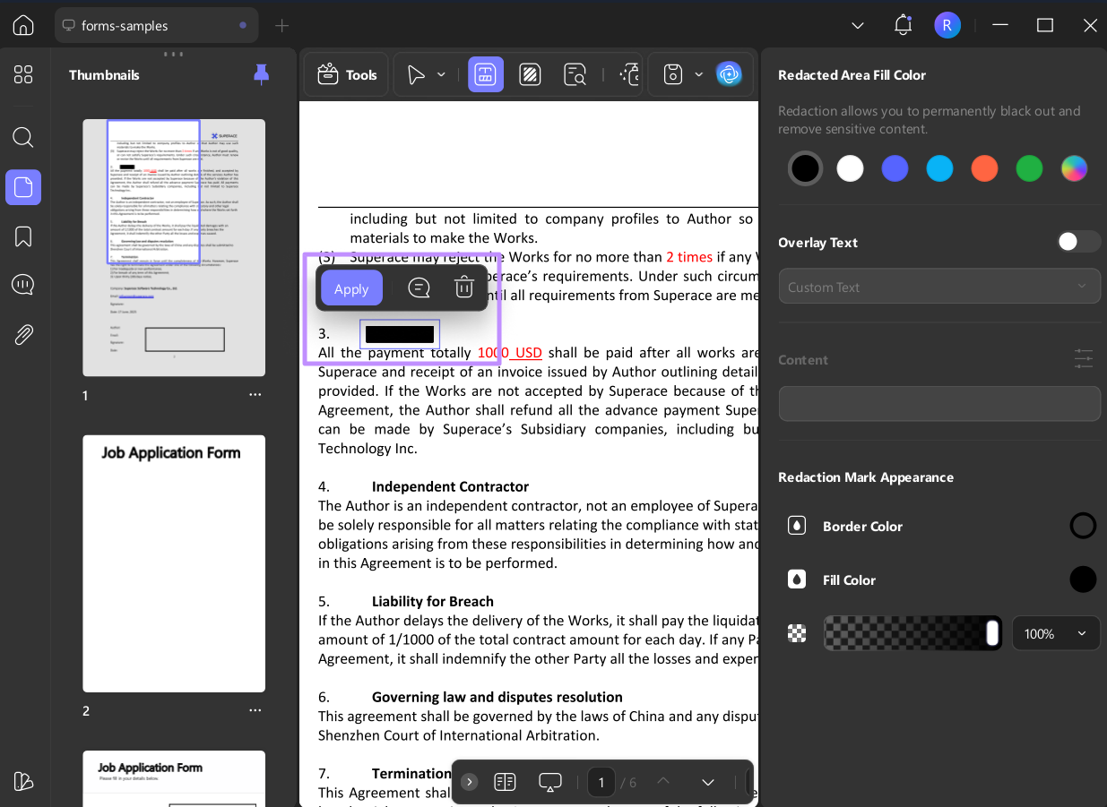The image size is (1107, 807).
Task: Open the Comments panel in the sidebar
Action: click(x=23, y=284)
